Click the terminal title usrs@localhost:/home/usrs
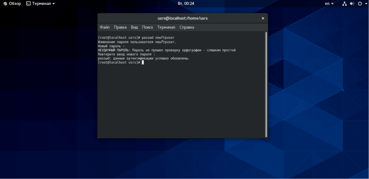 [183, 18]
